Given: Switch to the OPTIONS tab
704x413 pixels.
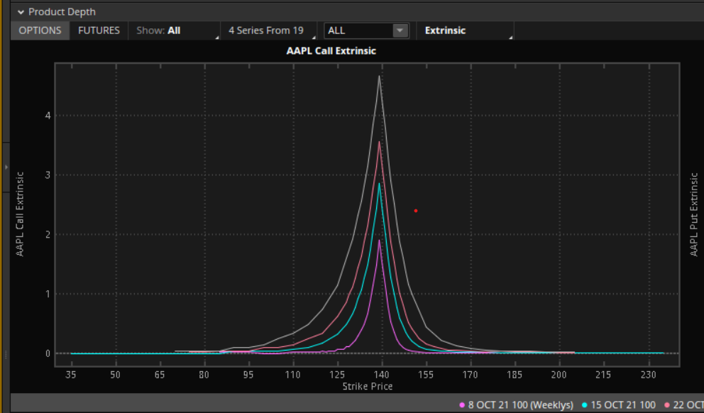Looking at the screenshot, I should point(40,31).
